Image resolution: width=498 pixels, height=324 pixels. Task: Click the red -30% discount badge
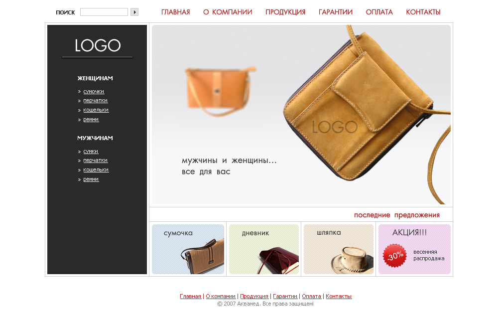pos(395,256)
